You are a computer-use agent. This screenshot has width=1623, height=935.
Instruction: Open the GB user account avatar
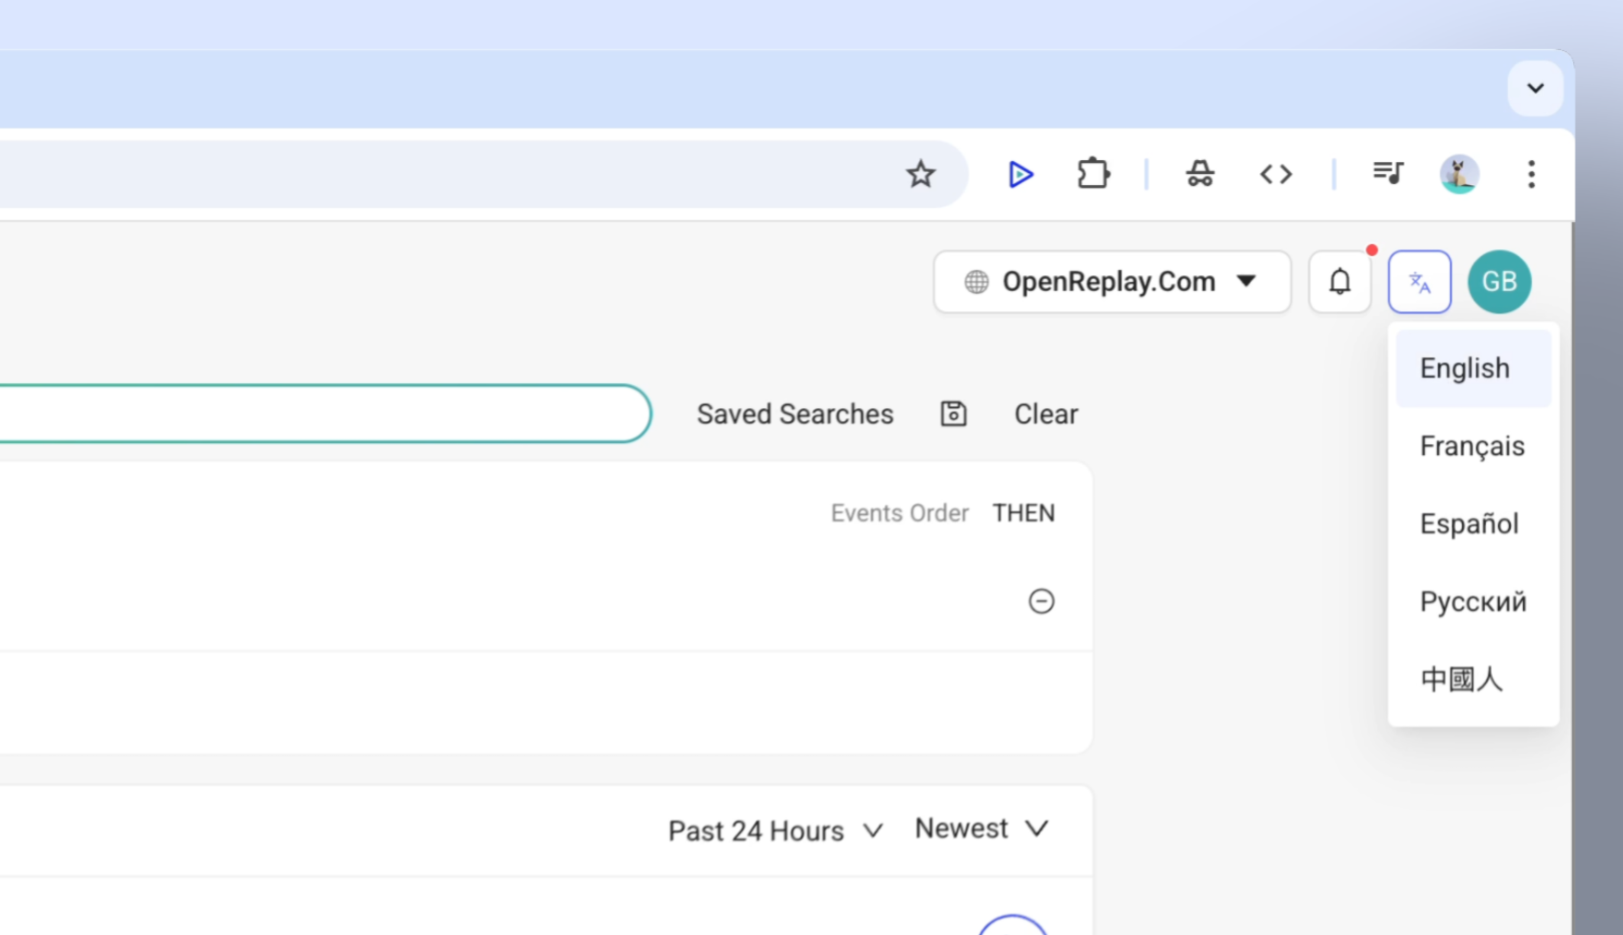point(1499,282)
